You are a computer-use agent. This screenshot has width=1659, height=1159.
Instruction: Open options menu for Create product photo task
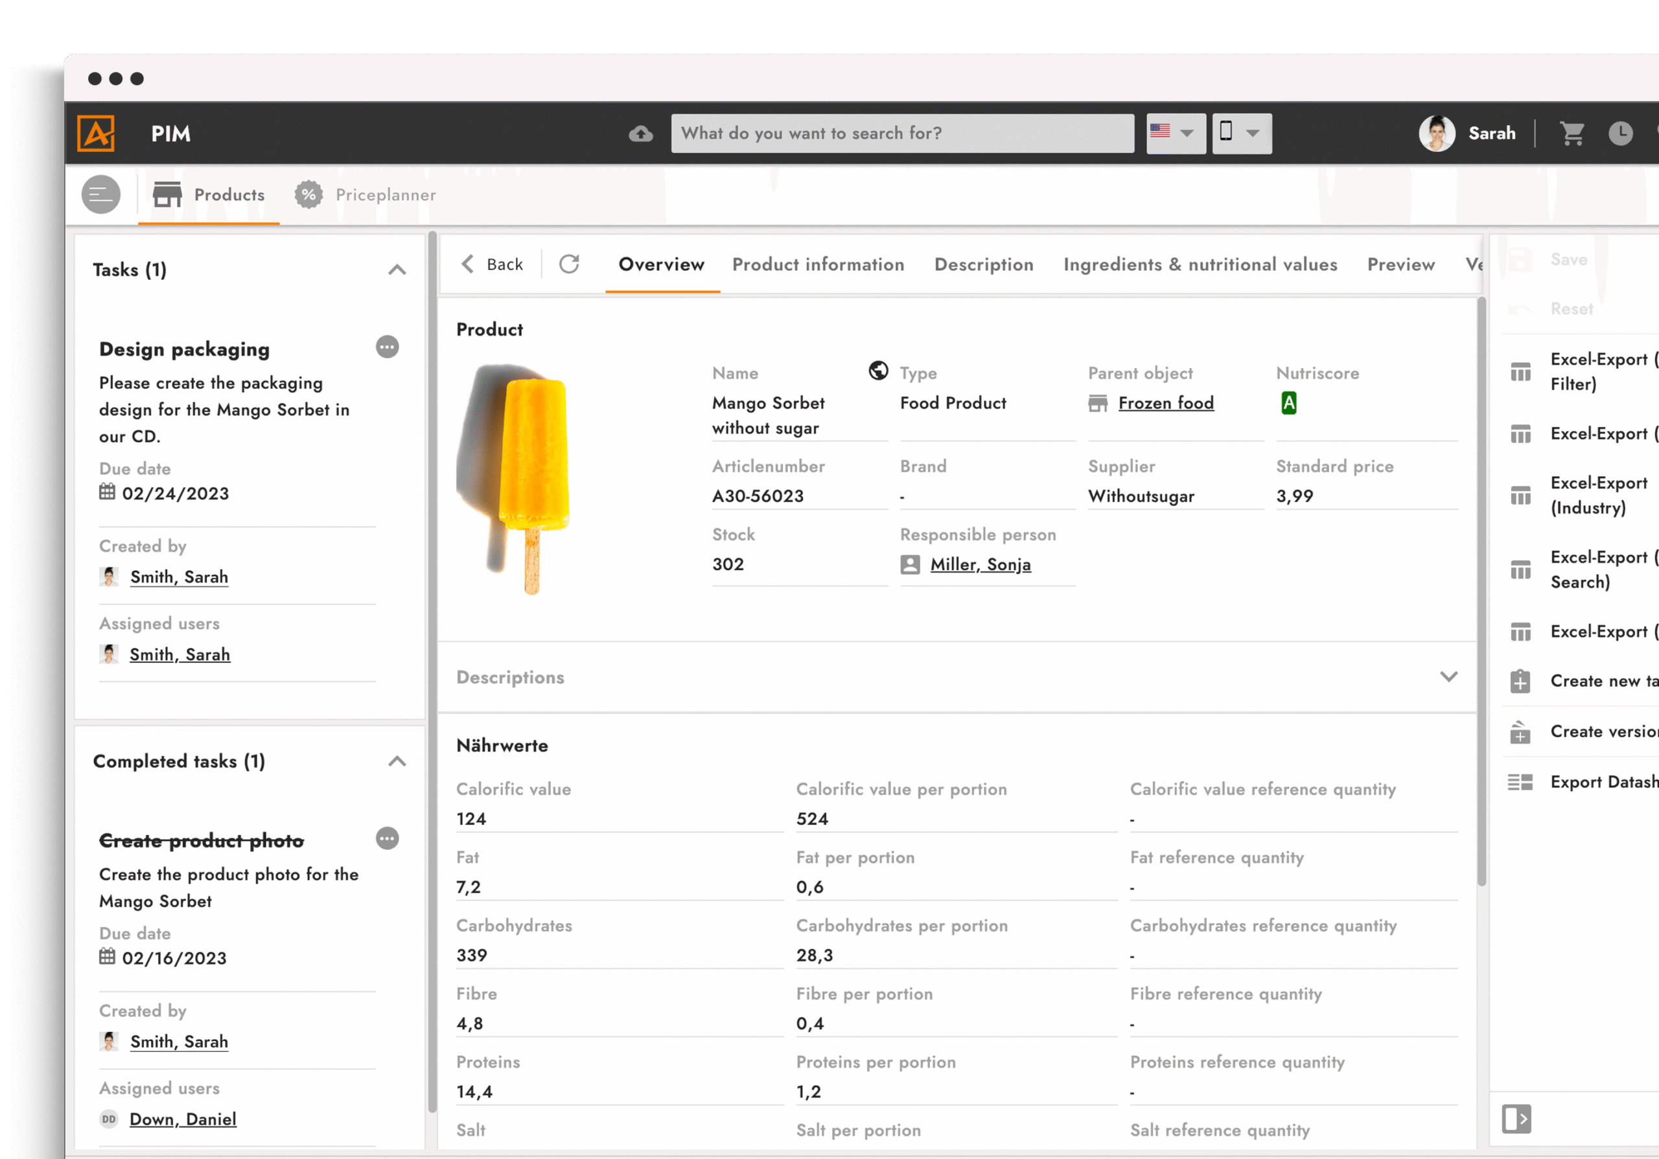[x=388, y=839]
